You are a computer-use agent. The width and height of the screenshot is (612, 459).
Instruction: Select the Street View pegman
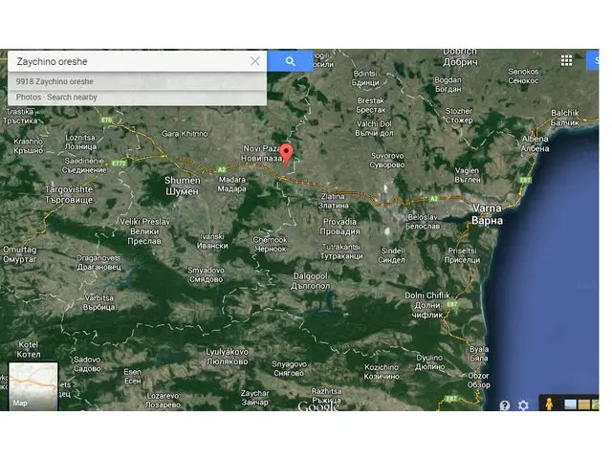548,404
